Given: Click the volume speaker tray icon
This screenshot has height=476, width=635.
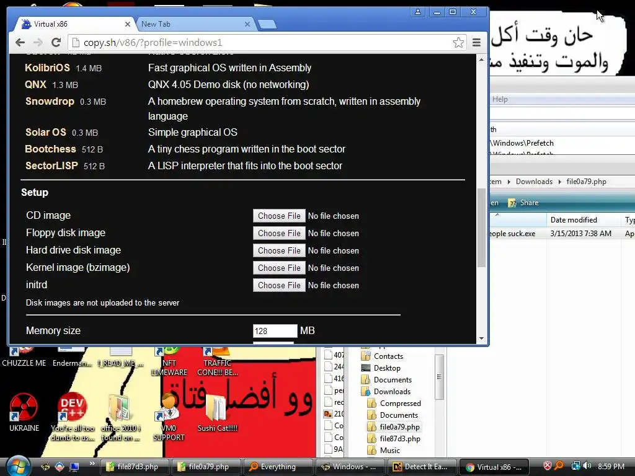Looking at the screenshot, I should (587, 466).
